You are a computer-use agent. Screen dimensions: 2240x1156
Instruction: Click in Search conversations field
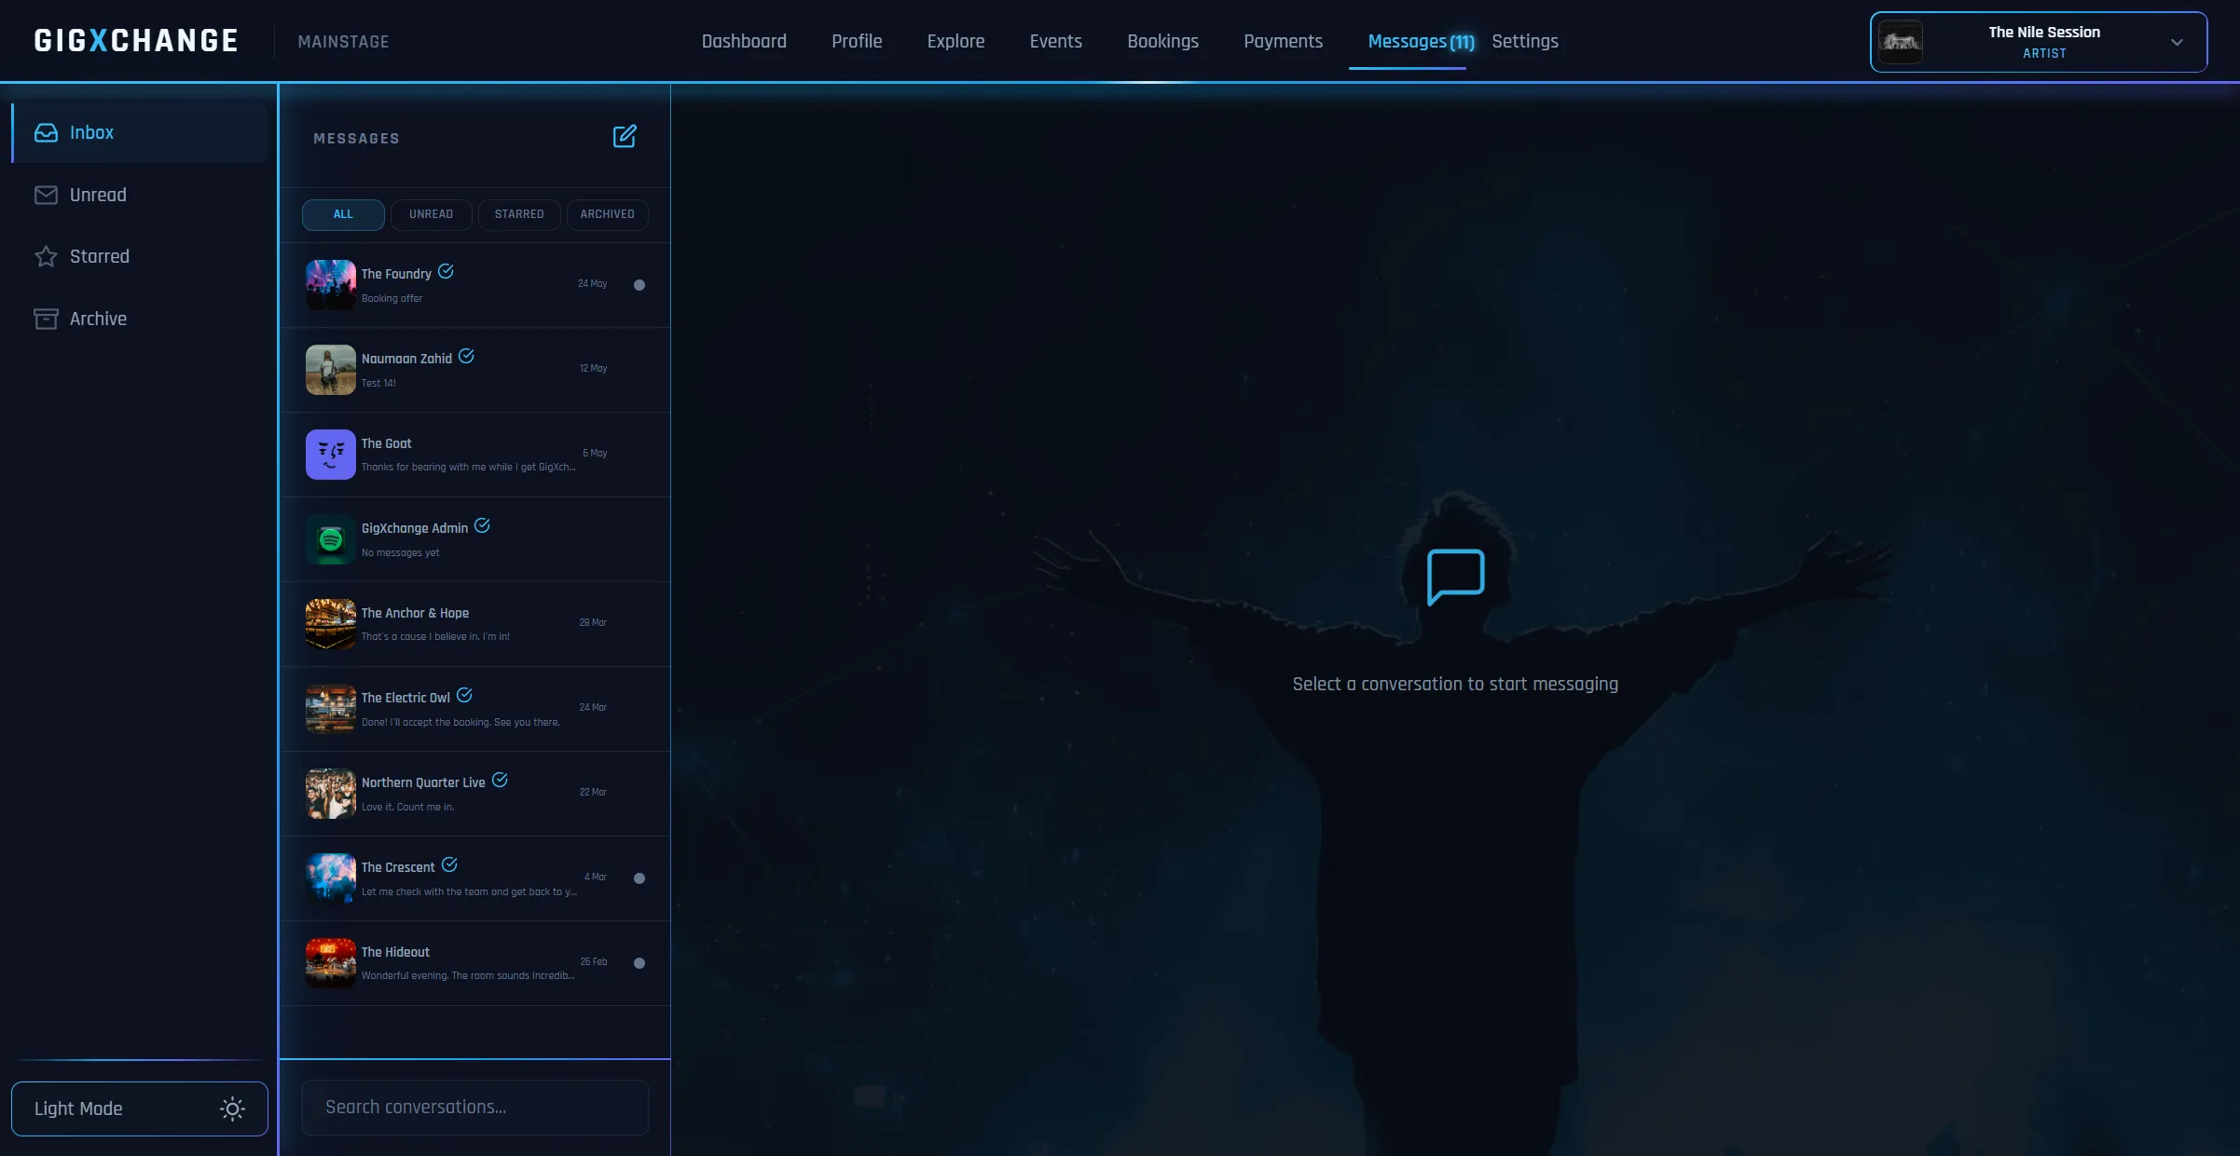475,1108
